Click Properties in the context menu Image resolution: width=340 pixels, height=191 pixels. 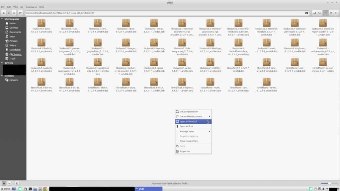[x=185, y=151]
